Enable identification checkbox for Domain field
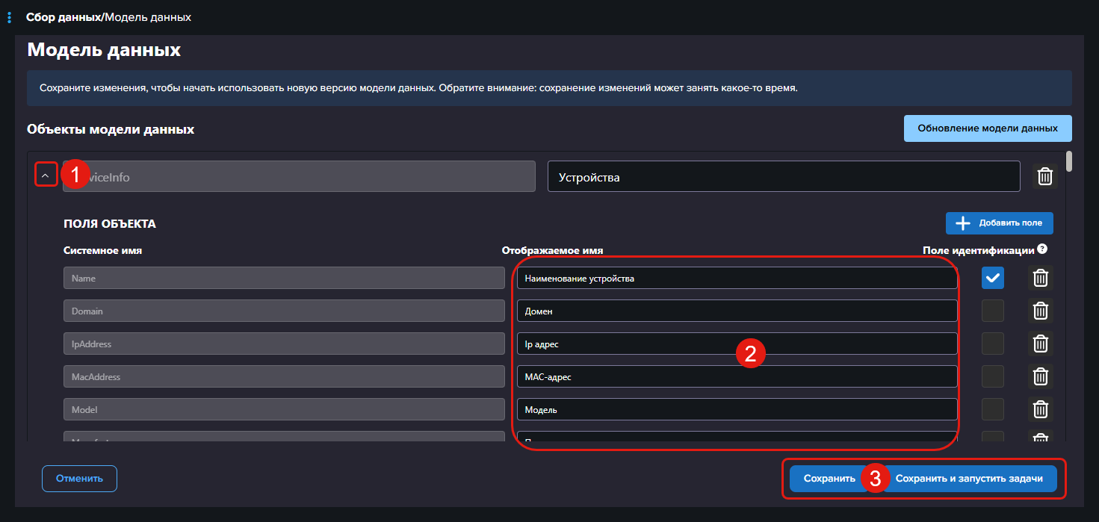The image size is (1099, 522). coord(992,311)
